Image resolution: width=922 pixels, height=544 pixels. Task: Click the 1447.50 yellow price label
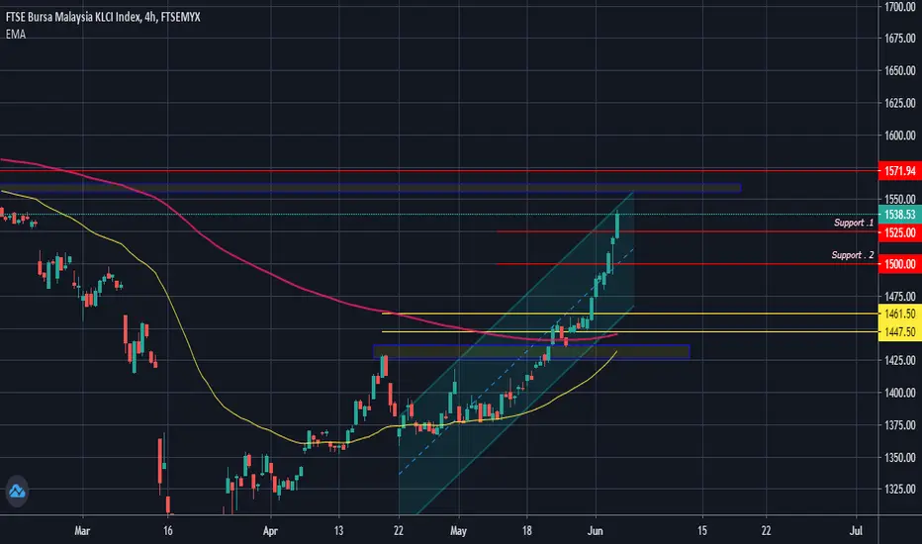tap(899, 332)
